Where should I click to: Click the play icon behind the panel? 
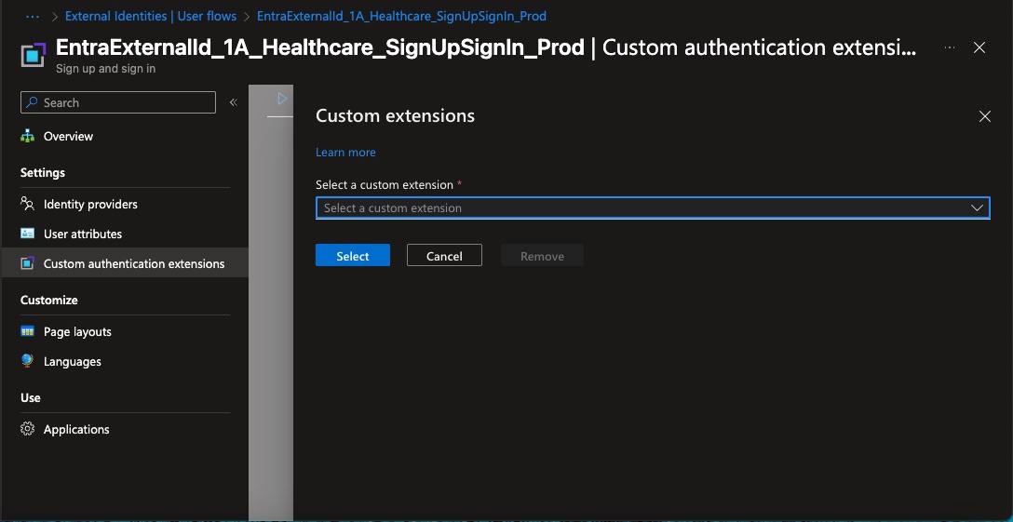point(282,99)
